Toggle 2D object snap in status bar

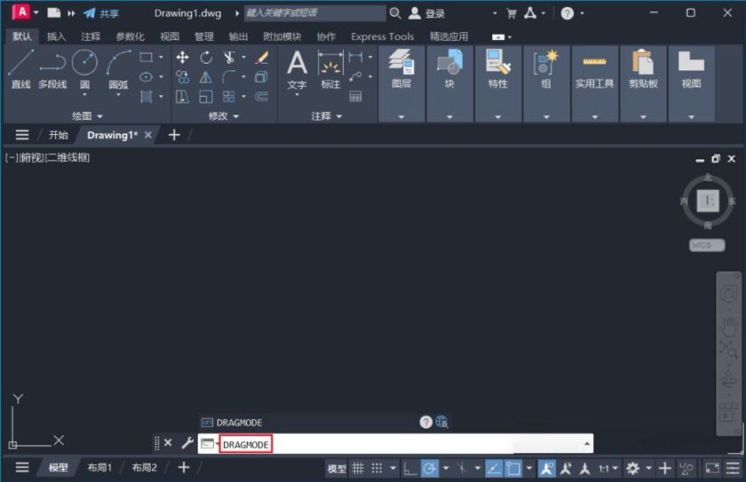tap(513, 468)
